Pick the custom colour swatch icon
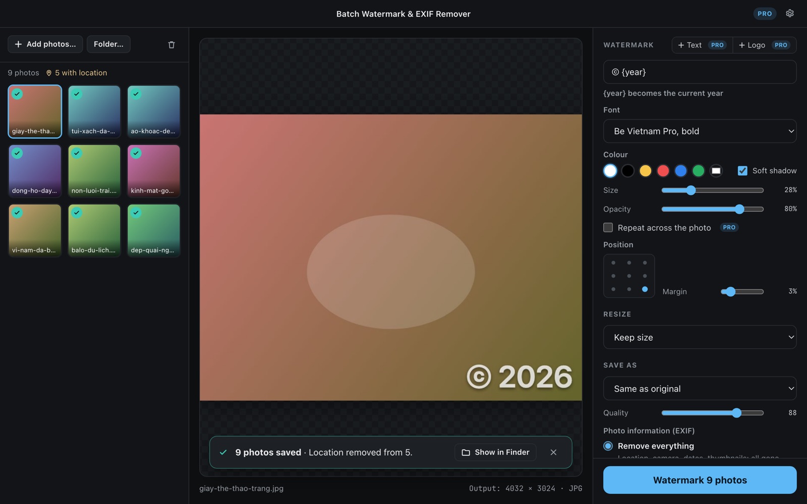 pyautogui.click(x=716, y=171)
